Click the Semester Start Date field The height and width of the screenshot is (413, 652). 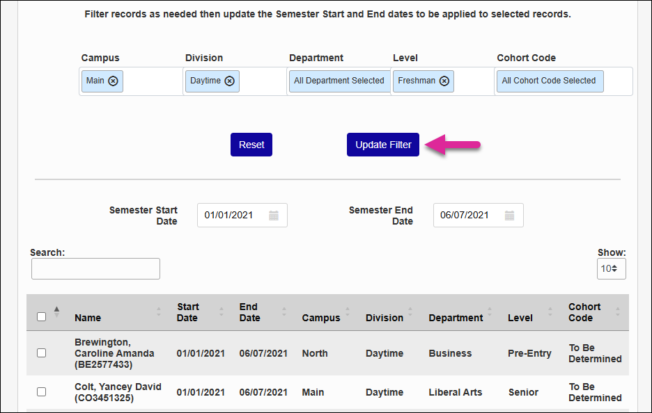click(x=242, y=215)
